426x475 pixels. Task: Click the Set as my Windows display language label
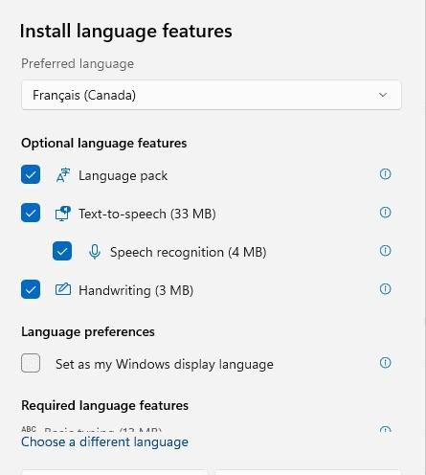(x=165, y=364)
